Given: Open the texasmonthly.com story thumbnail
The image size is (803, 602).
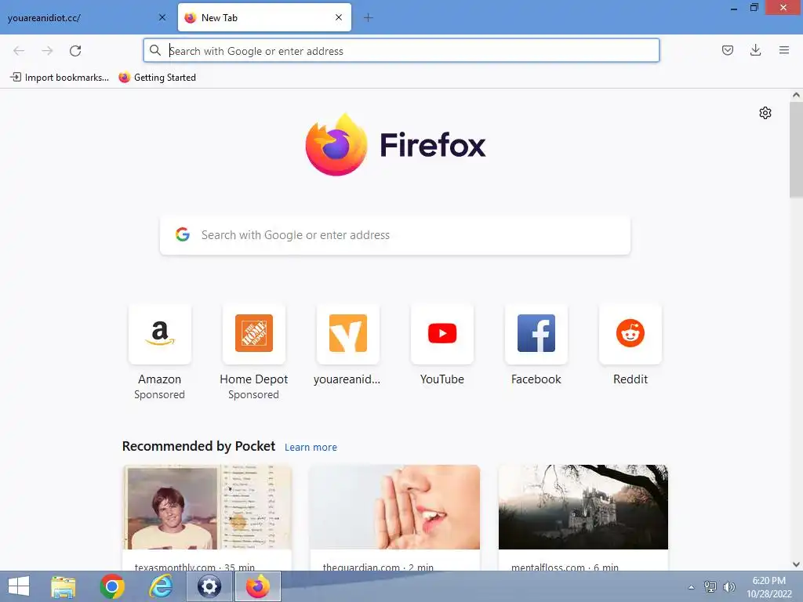Looking at the screenshot, I should coord(207,507).
